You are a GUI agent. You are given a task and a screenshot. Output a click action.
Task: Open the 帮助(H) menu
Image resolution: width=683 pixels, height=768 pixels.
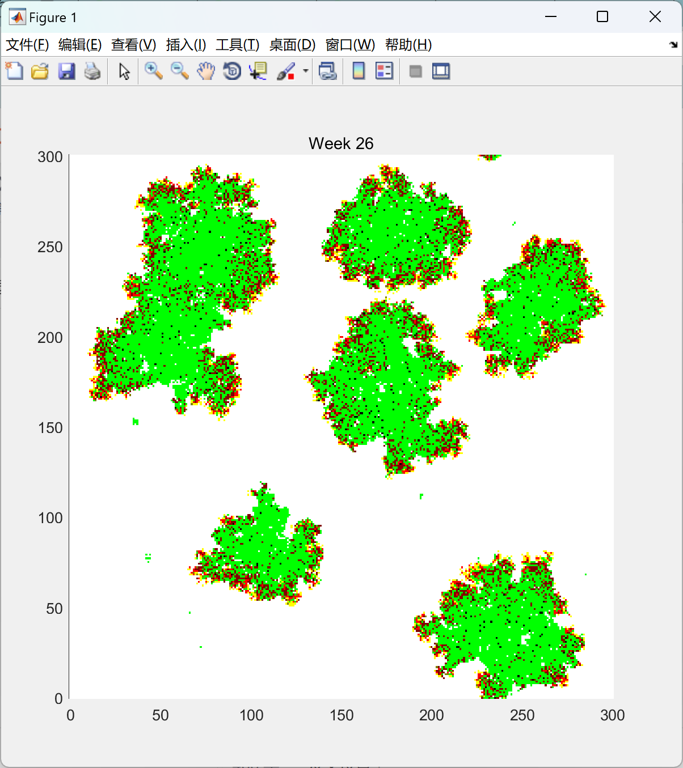[408, 45]
